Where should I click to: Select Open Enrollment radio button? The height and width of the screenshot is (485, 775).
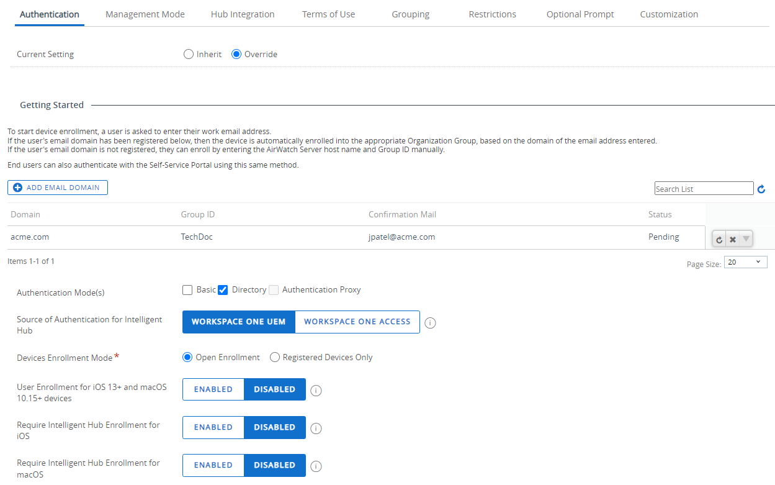[x=187, y=357]
